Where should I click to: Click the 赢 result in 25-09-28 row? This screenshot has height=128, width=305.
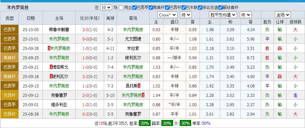tap(280, 48)
